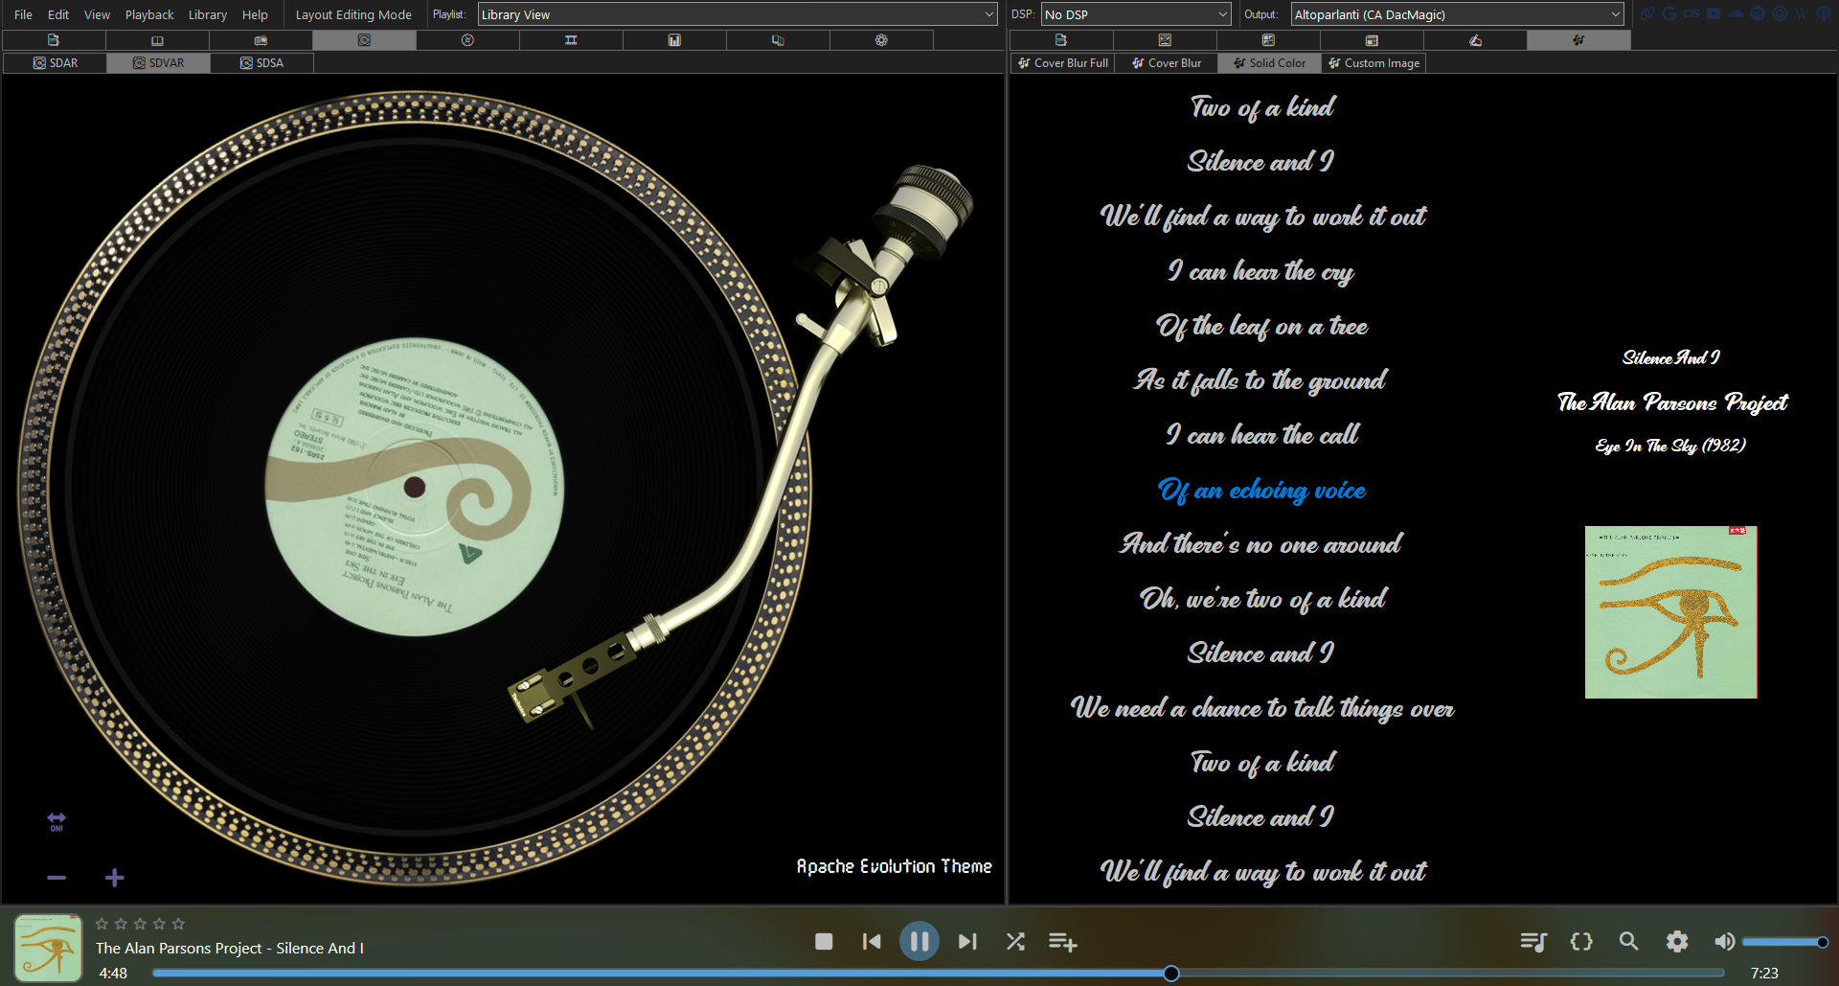Open the document tab icon in right panel toolbar
1839x986 pixels.
1061,40
